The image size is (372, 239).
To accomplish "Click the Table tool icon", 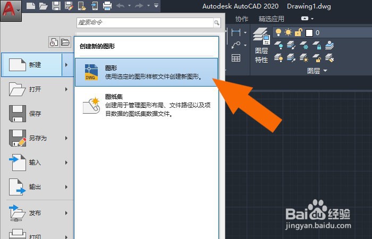I will tap(236, 58).
